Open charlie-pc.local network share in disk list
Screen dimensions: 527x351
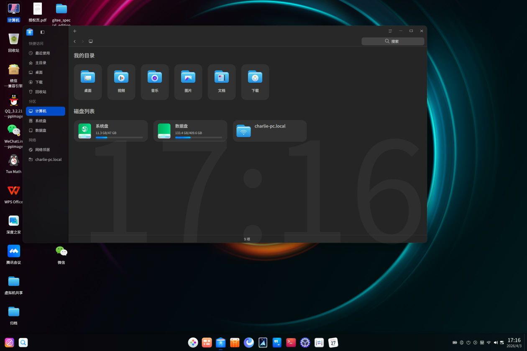point(269,131)
